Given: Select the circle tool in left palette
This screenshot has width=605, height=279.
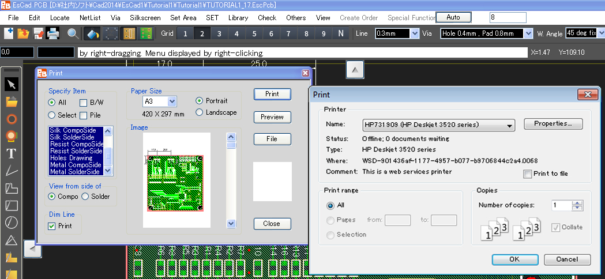Looking at the screenshot, I should coord(12,223).
